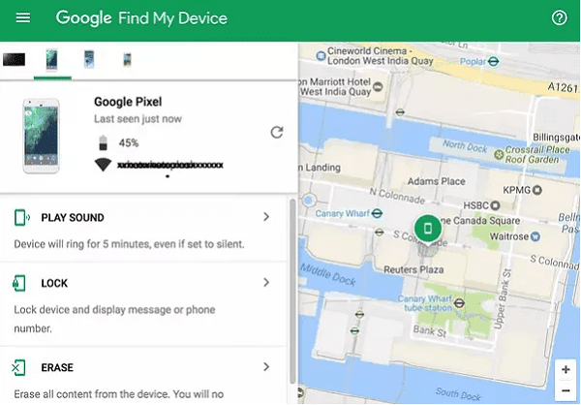Click the 'South Dock' map label

click(x=458, y=393)
